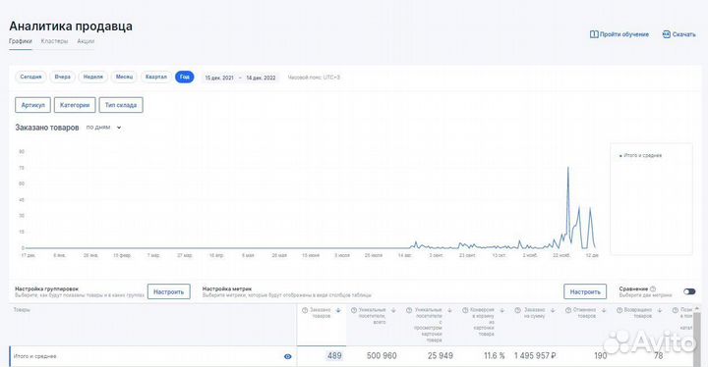Click help icon for посетители с просмотром карточки
The image size is (708, 367).
(409, 310)
